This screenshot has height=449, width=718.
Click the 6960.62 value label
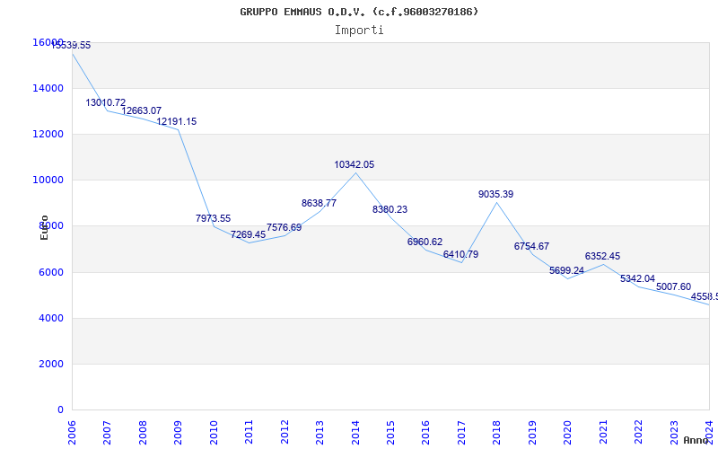(425, 242)
